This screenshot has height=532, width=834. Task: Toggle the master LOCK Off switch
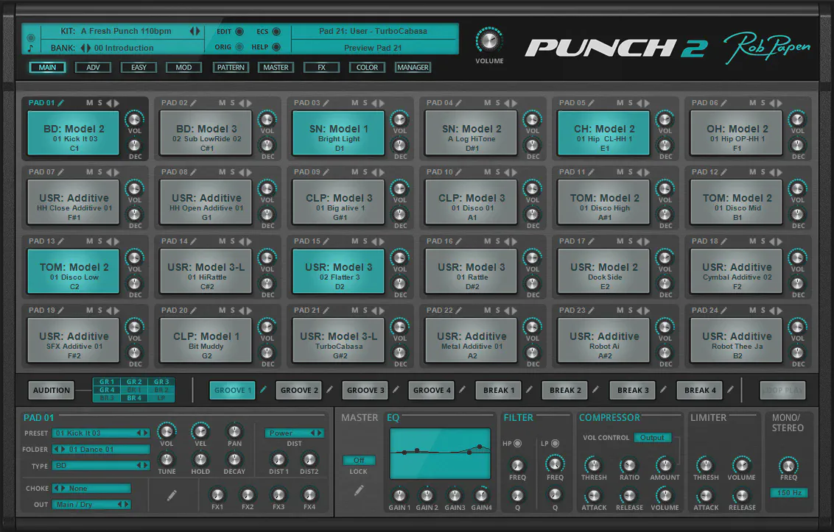pos(359,461)
